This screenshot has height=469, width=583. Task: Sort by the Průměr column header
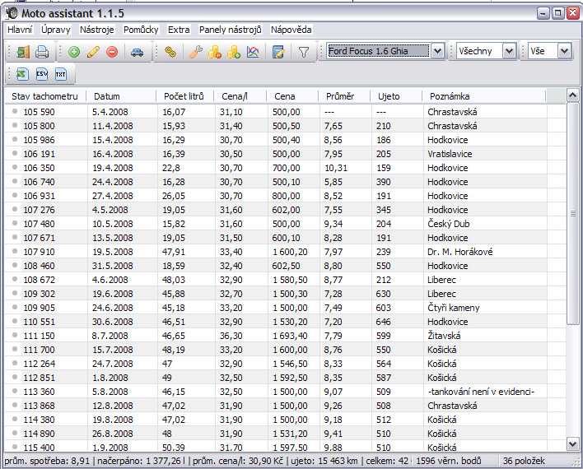(339, 96)
